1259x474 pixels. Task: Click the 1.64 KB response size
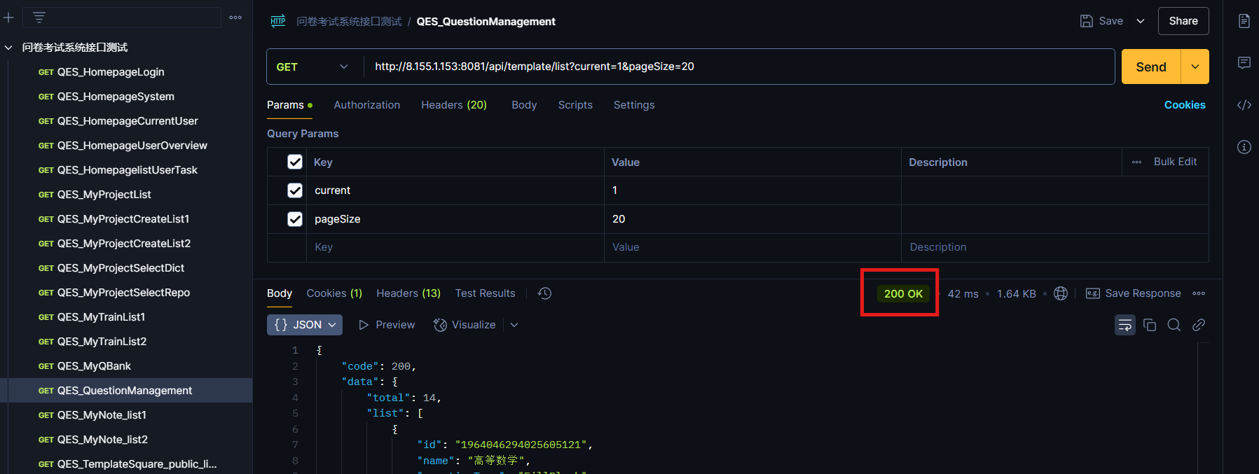click(x=1016, y=293)
